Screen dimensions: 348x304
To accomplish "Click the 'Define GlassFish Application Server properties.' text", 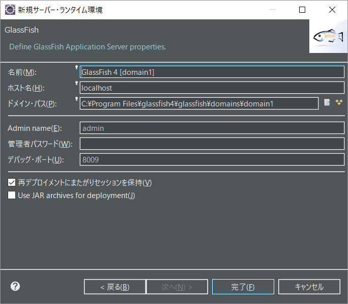I will pyautogui.click(x=88, y=47).
